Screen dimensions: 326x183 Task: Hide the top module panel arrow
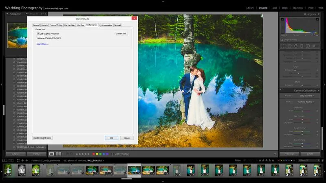(x=163, y=1)
